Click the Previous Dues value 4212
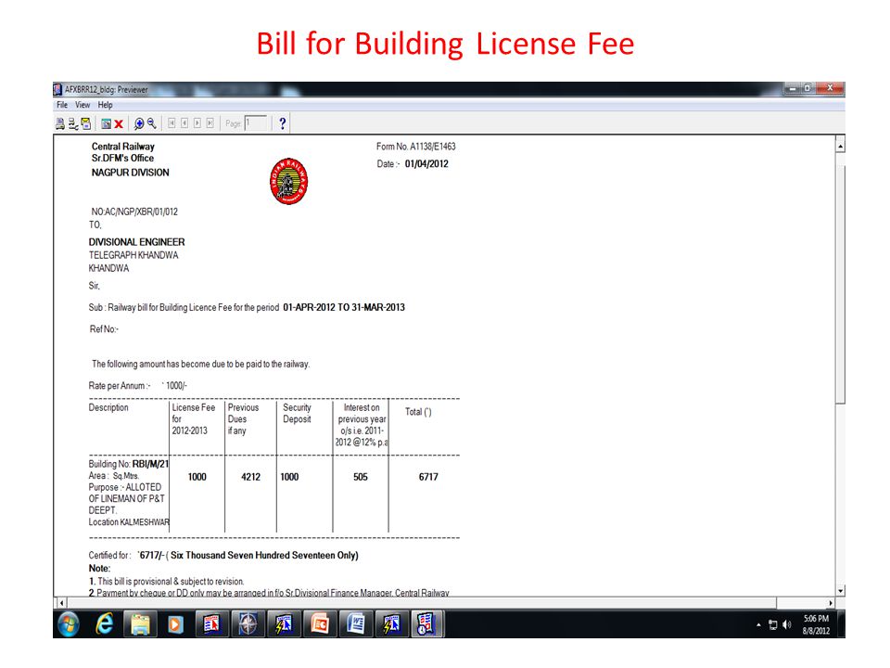The width and height of the screenshot is (890, 668). pyautogui.click(x=250, y=477)
